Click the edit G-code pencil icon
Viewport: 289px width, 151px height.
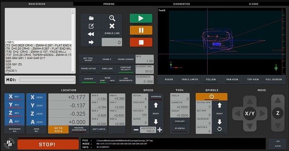coord(91,26)
